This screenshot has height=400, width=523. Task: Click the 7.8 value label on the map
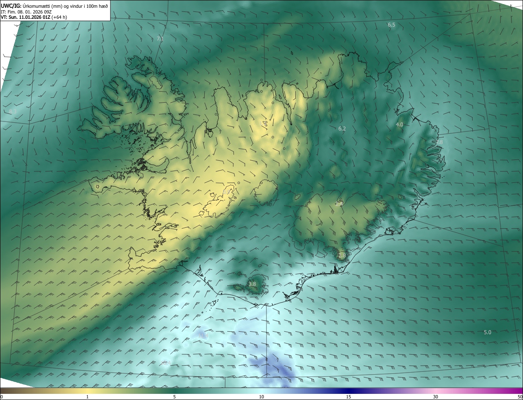click(439, 142)
